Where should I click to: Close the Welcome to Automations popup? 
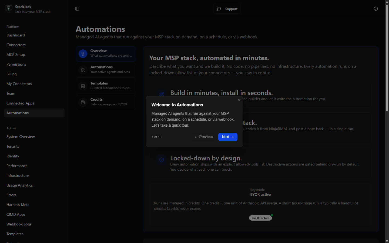(x=239, y=100)
